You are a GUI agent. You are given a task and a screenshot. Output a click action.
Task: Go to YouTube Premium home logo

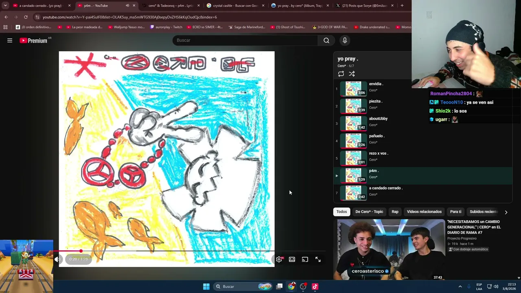(x=33, y=40)
